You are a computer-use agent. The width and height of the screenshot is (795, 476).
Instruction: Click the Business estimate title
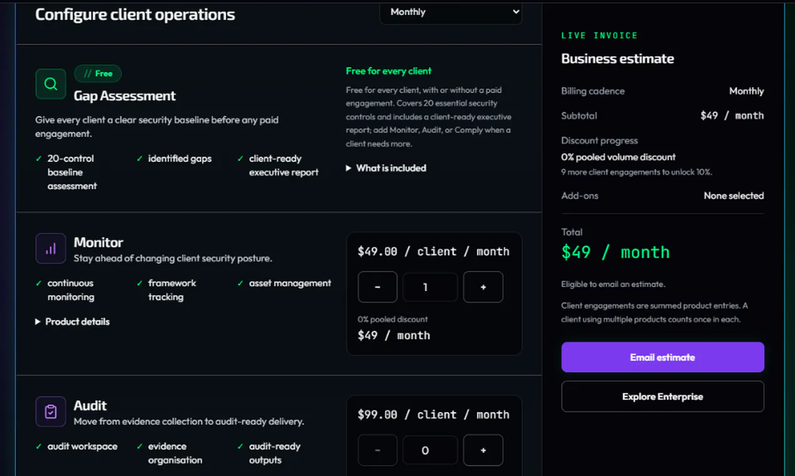coord(617,59)
